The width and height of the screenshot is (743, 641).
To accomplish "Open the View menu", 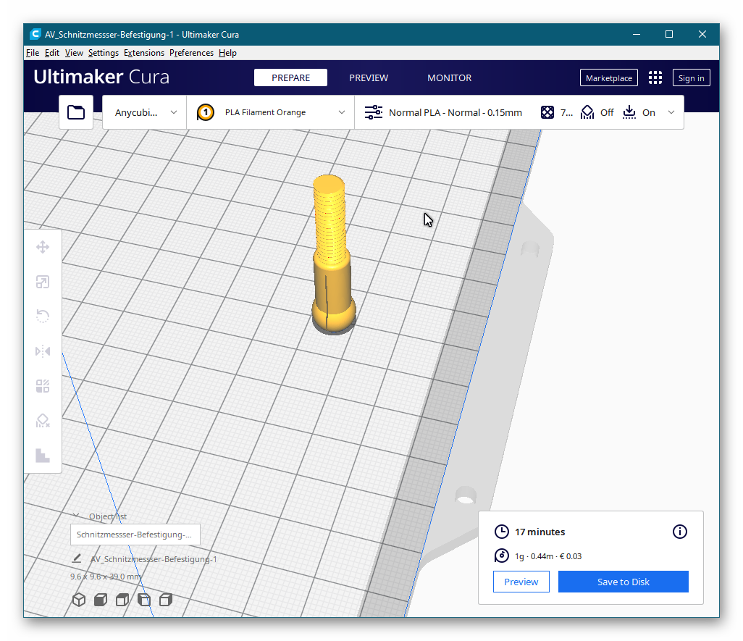I will pyautogui.click(x=74, y=53).
